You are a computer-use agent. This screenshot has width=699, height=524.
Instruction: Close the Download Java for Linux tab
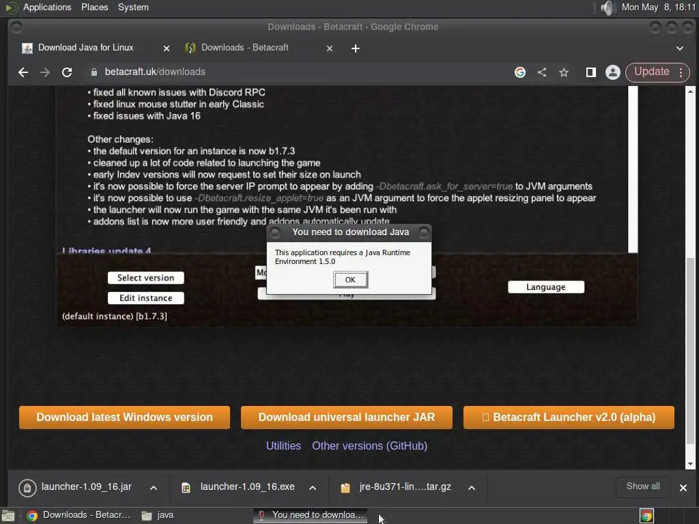click(x=167, y=48)
